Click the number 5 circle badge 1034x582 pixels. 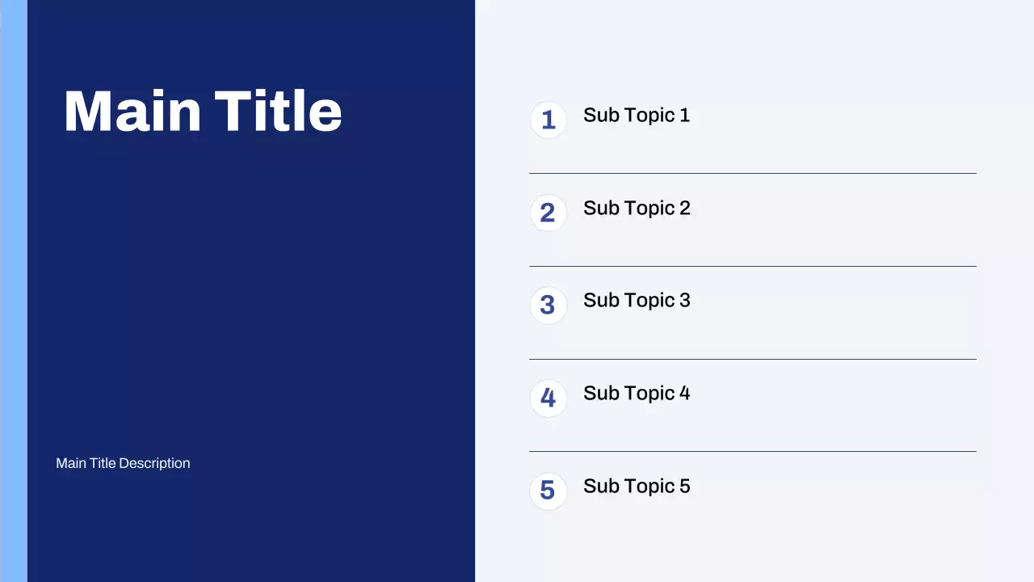pos(549,491)
